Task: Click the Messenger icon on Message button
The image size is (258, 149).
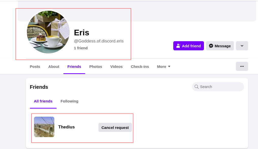Action: pyautogui.click(x=211, y=46)
